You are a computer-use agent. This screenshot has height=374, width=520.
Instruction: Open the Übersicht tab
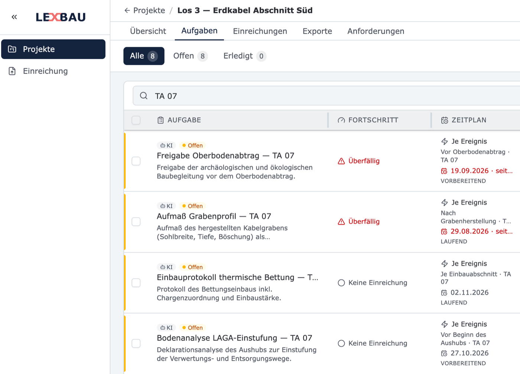(x=148, y=31)
